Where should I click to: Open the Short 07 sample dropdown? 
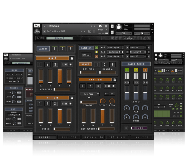(138, 47)
